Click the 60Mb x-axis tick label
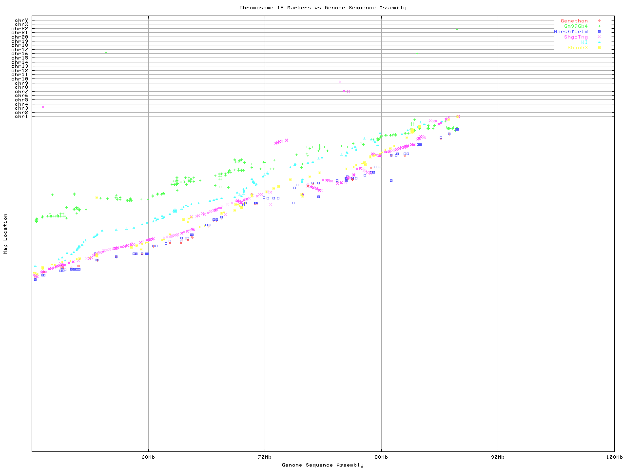This screenshot has height=468, width=624. (148, 457)
